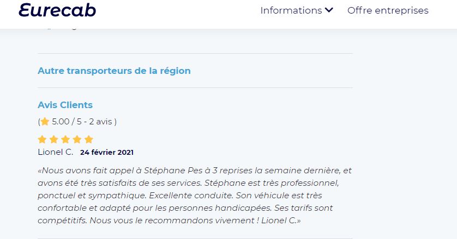Click the star icon beside 5.00 rating
This screenshot has height=239, width=457.
(x=45, y=121)
